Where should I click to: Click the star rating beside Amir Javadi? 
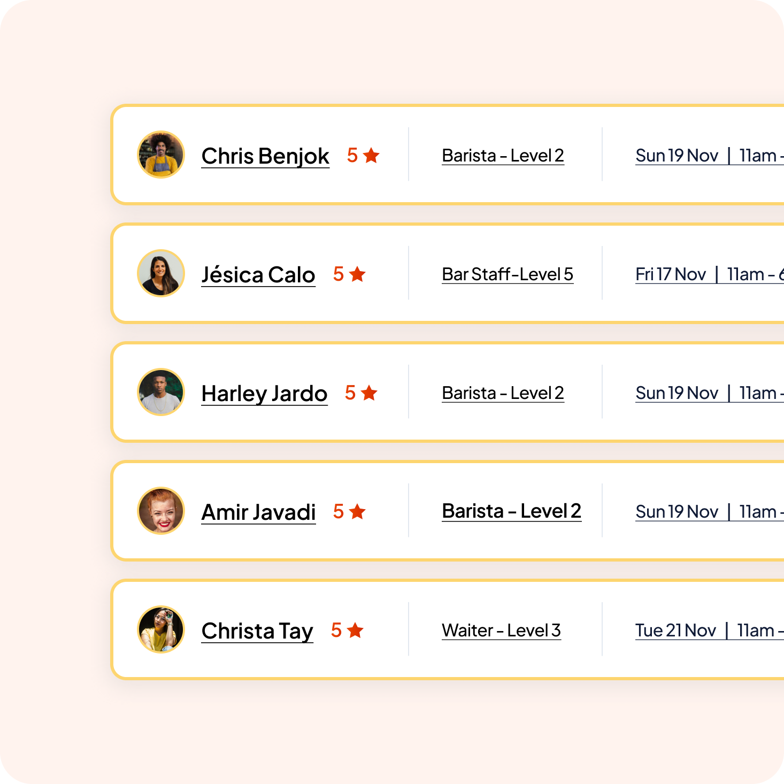tap(357, 512)
